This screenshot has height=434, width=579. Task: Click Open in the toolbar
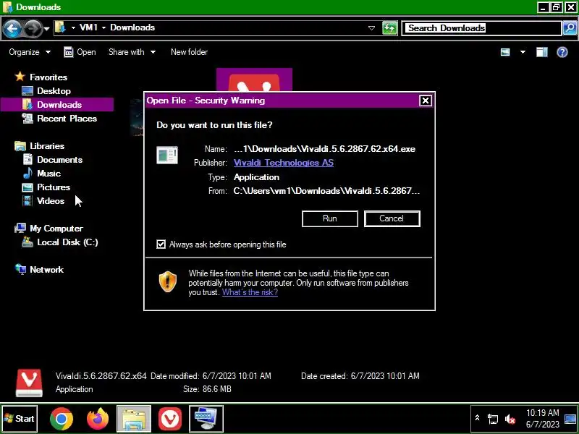pos(80,52)
